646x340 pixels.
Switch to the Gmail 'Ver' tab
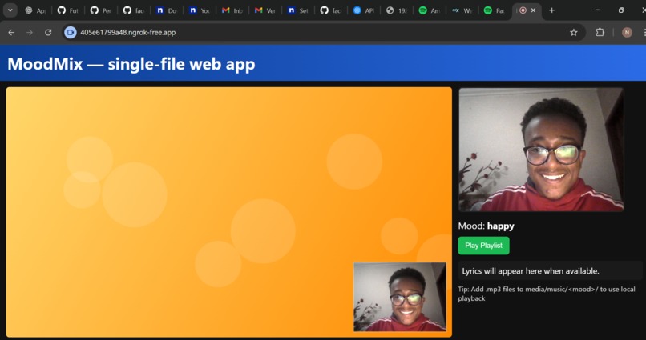pos(265,10)
